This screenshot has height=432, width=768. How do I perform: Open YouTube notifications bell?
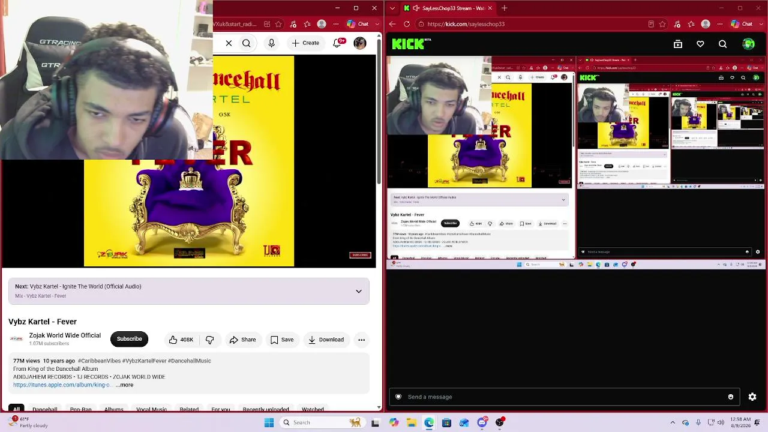pos(338,43)
